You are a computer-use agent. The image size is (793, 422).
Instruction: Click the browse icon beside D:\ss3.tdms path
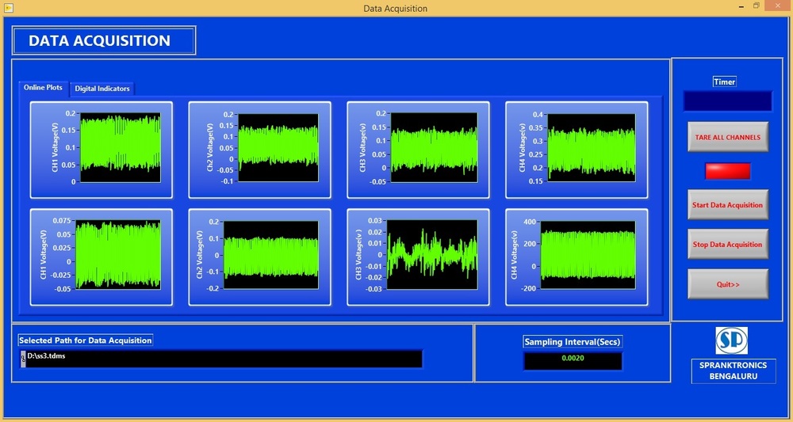[x=22, y=357]
